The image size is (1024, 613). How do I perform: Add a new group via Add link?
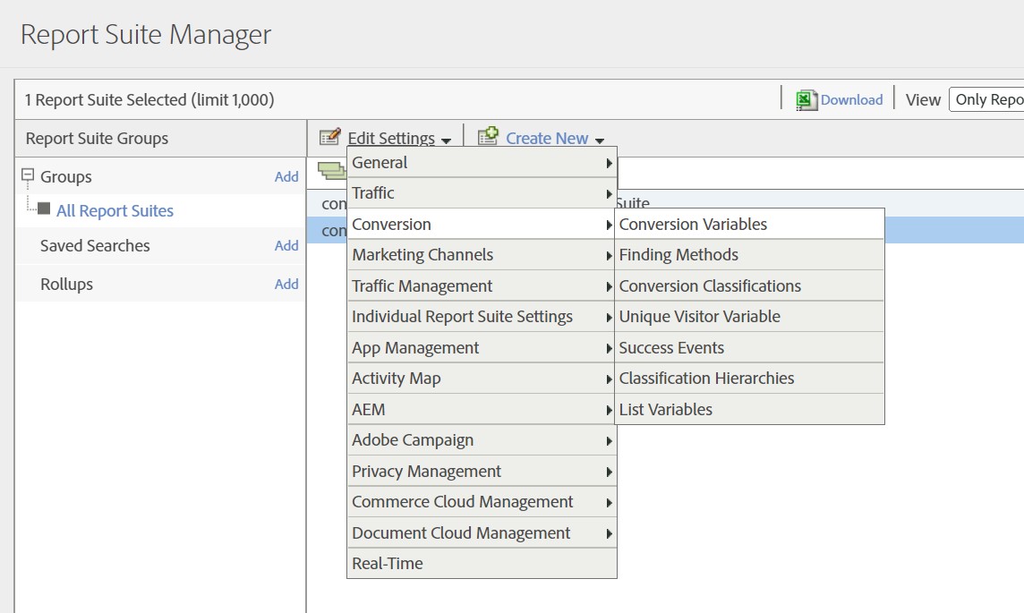click(x=286, y=177)
